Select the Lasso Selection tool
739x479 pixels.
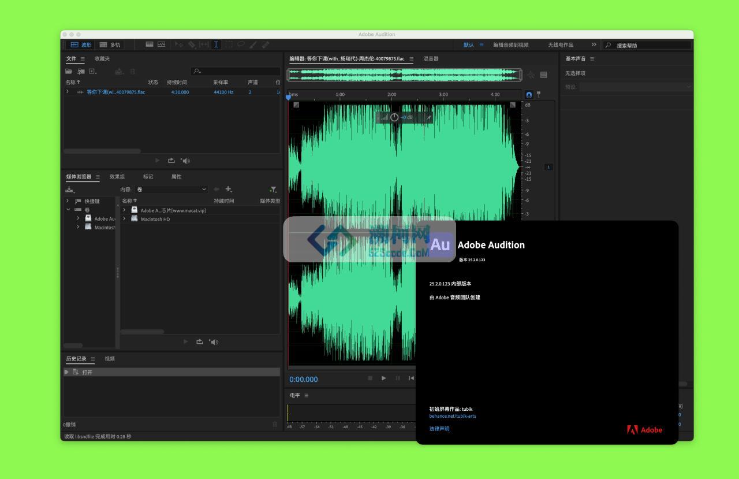pyautogui.click(x=241, y=44)
